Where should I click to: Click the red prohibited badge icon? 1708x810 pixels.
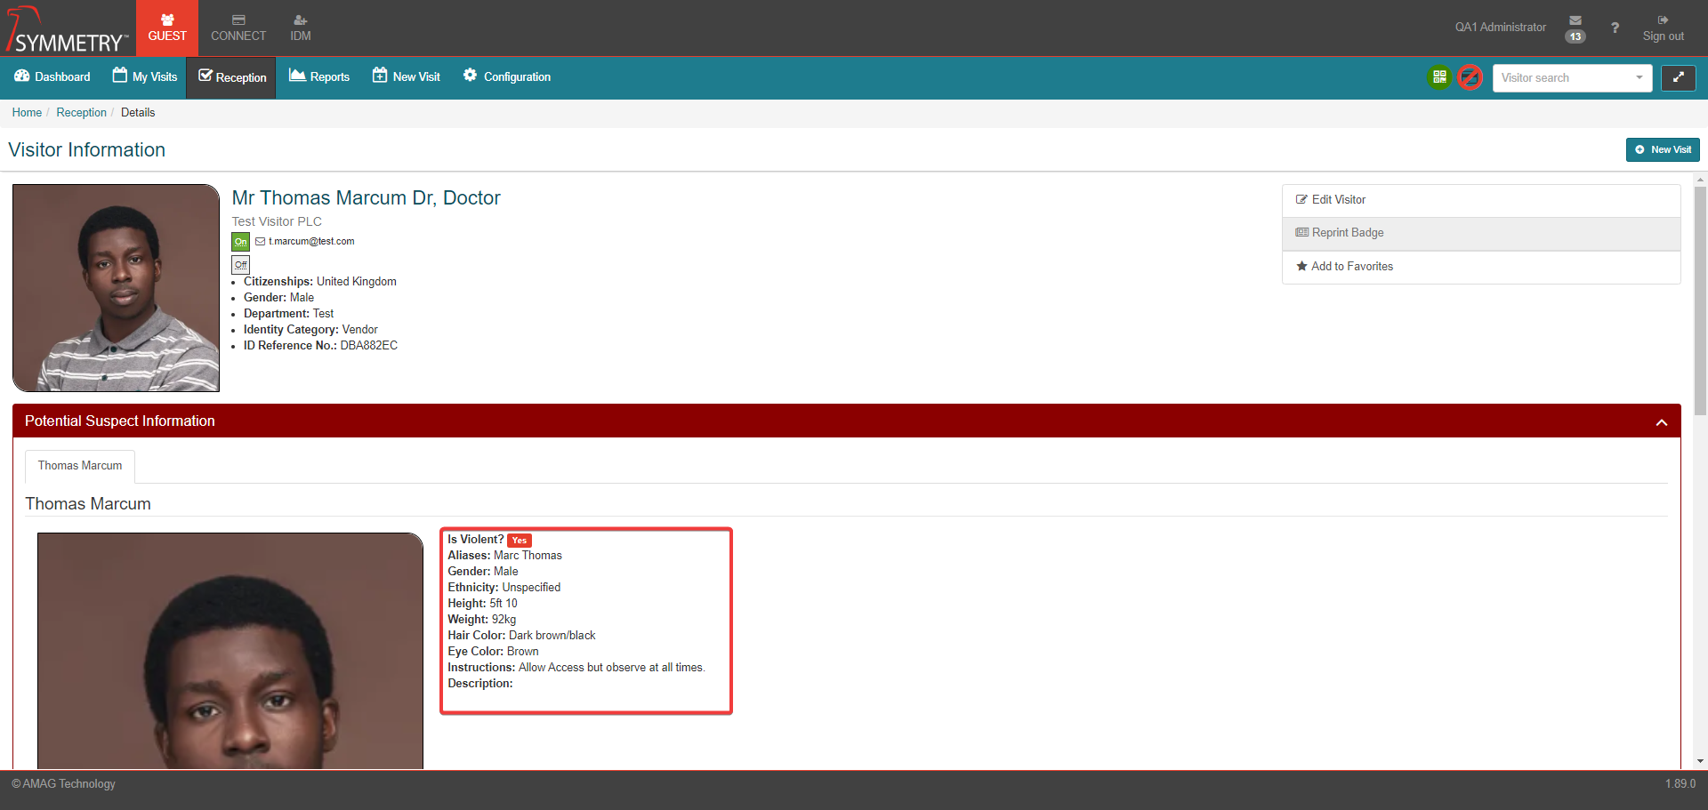[1470, 77]
